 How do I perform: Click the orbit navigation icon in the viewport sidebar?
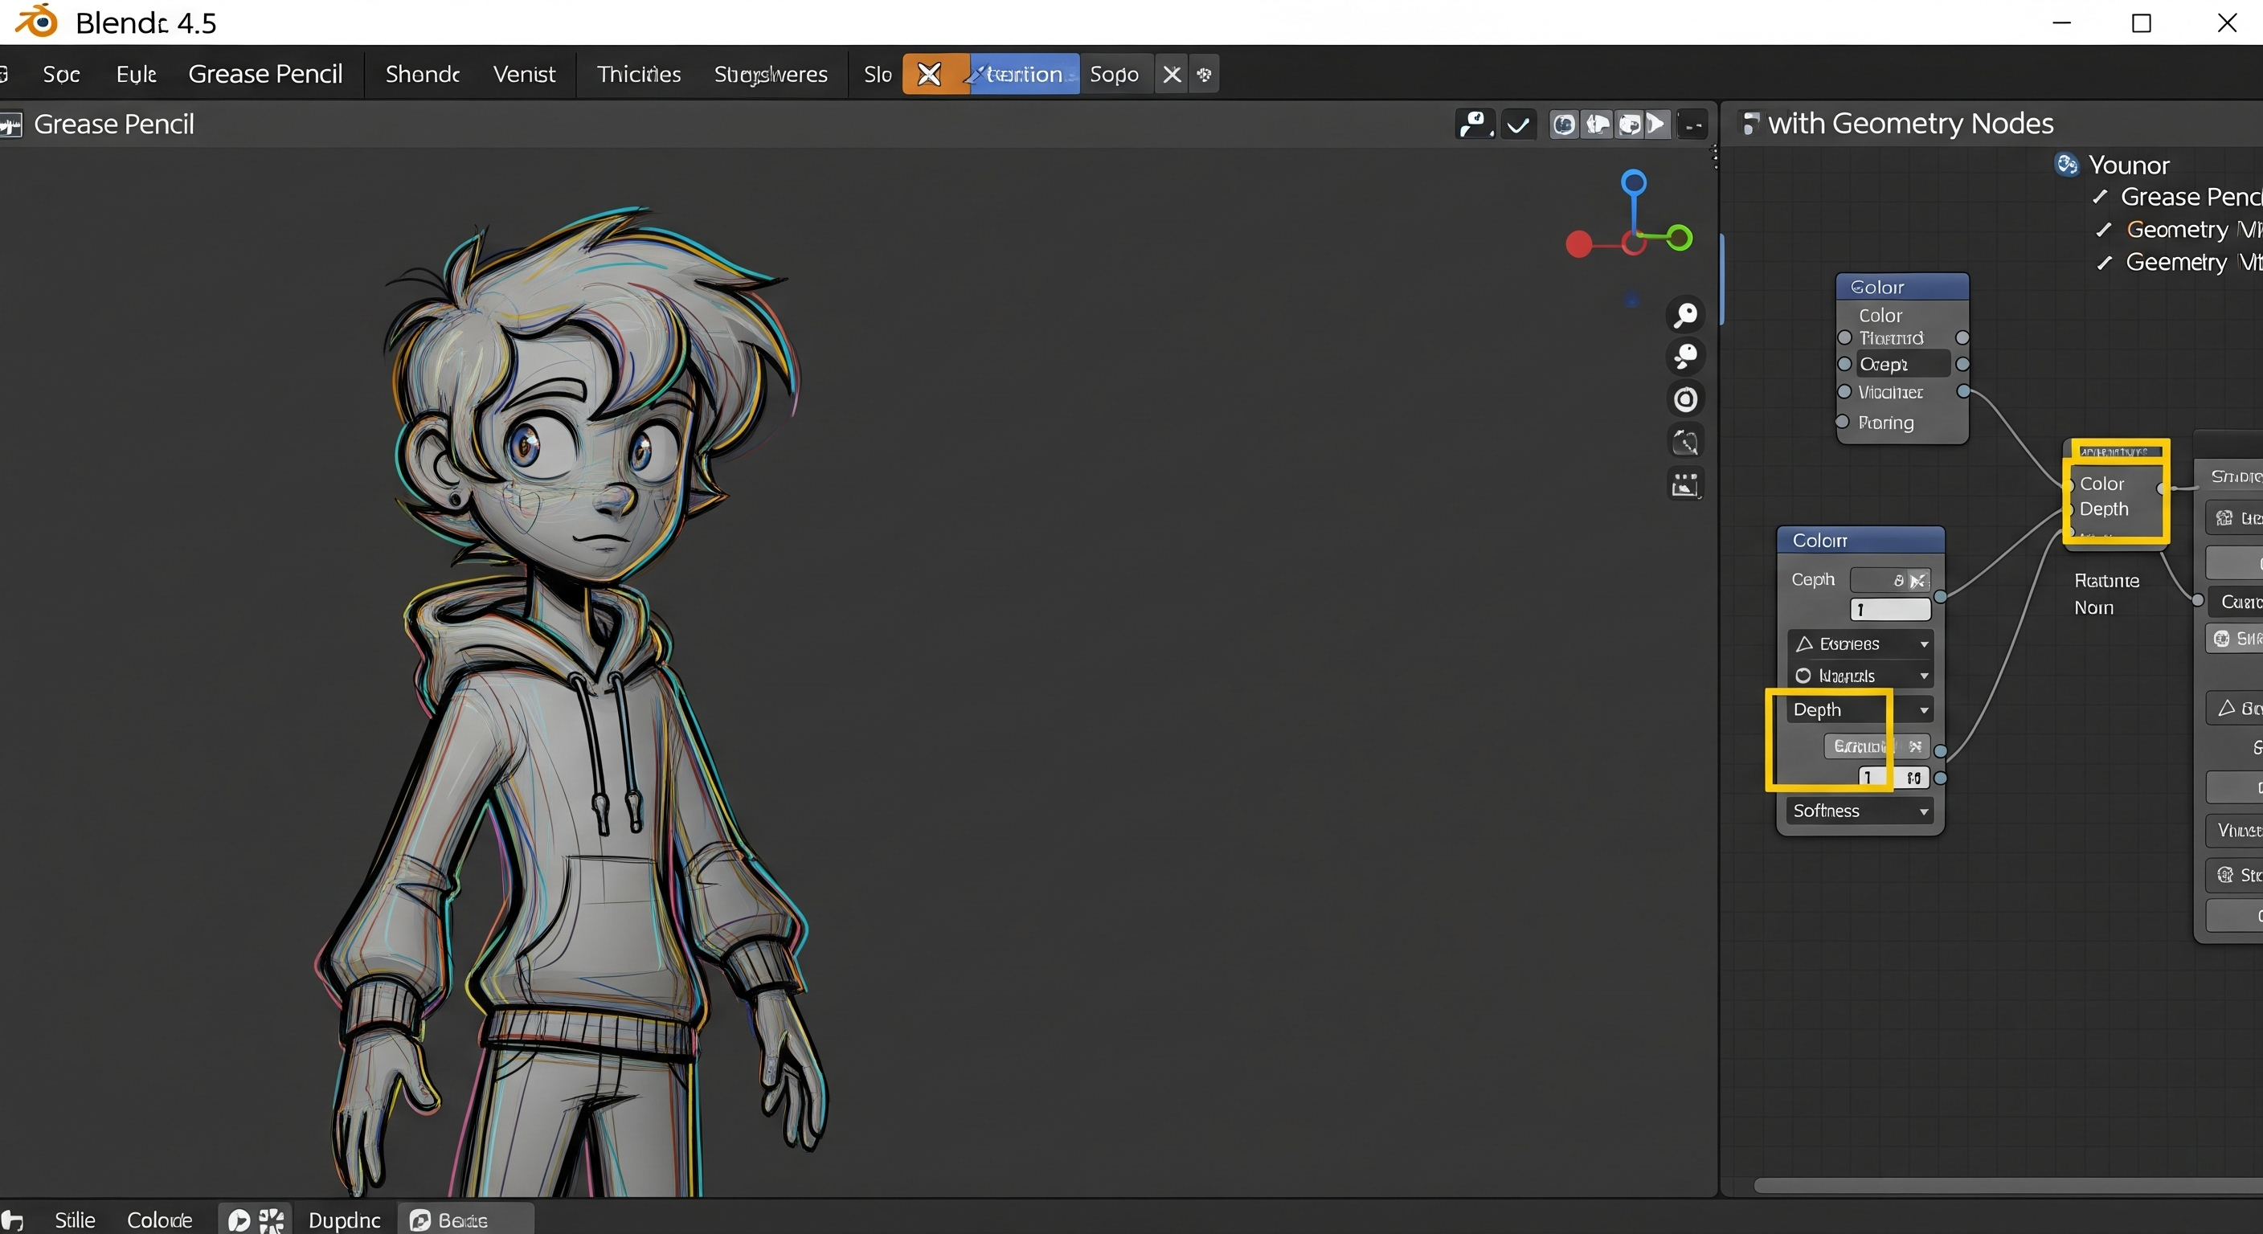pos(1686,399)
